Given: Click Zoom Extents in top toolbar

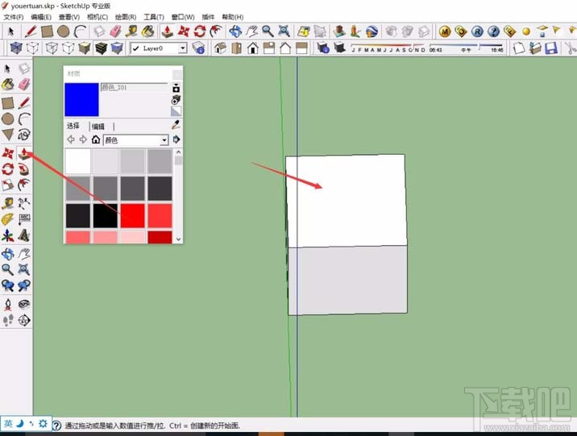Looking at the screenshot, I should (x=284, y=31).
